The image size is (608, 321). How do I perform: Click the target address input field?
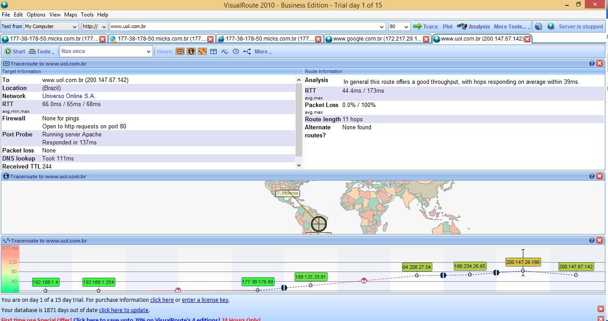tap(243, 26)
